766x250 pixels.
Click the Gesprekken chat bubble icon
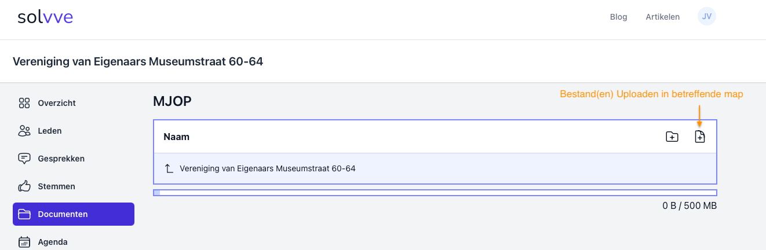(x=24, y=159)
